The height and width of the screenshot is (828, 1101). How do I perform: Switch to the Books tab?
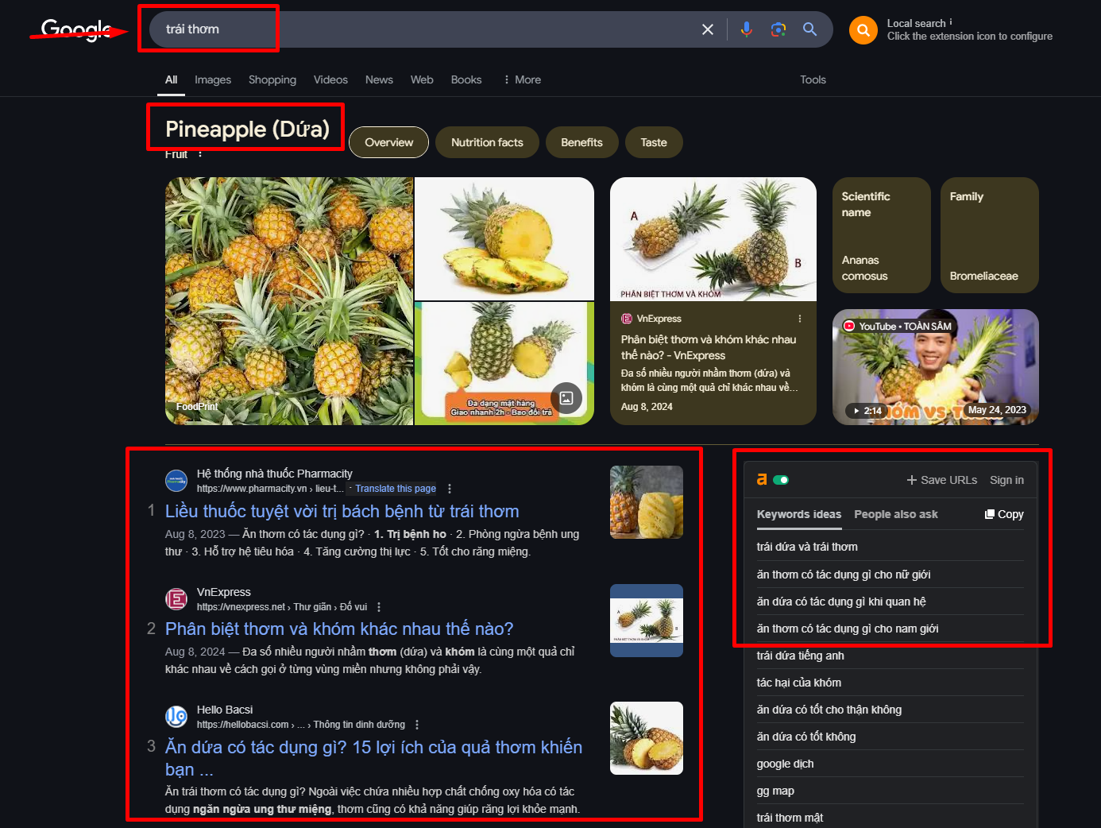click(466, 79)
